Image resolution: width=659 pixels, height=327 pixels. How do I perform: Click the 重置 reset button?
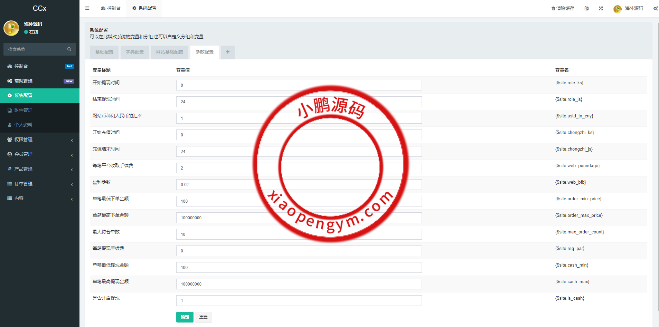(204, 317)
